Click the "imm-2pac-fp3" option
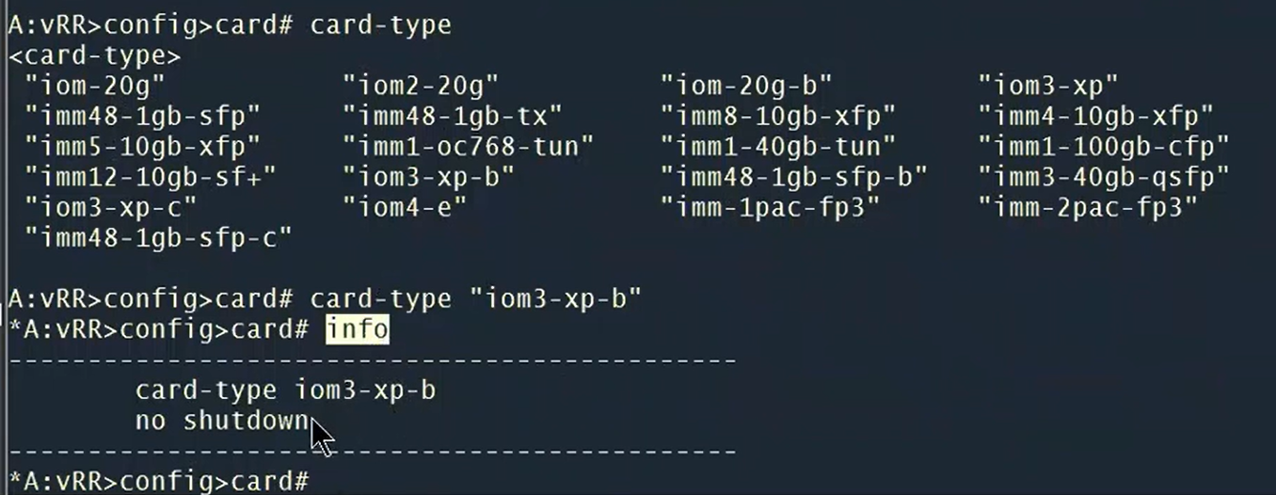1276x495 pixels. tap(1088, 206)
